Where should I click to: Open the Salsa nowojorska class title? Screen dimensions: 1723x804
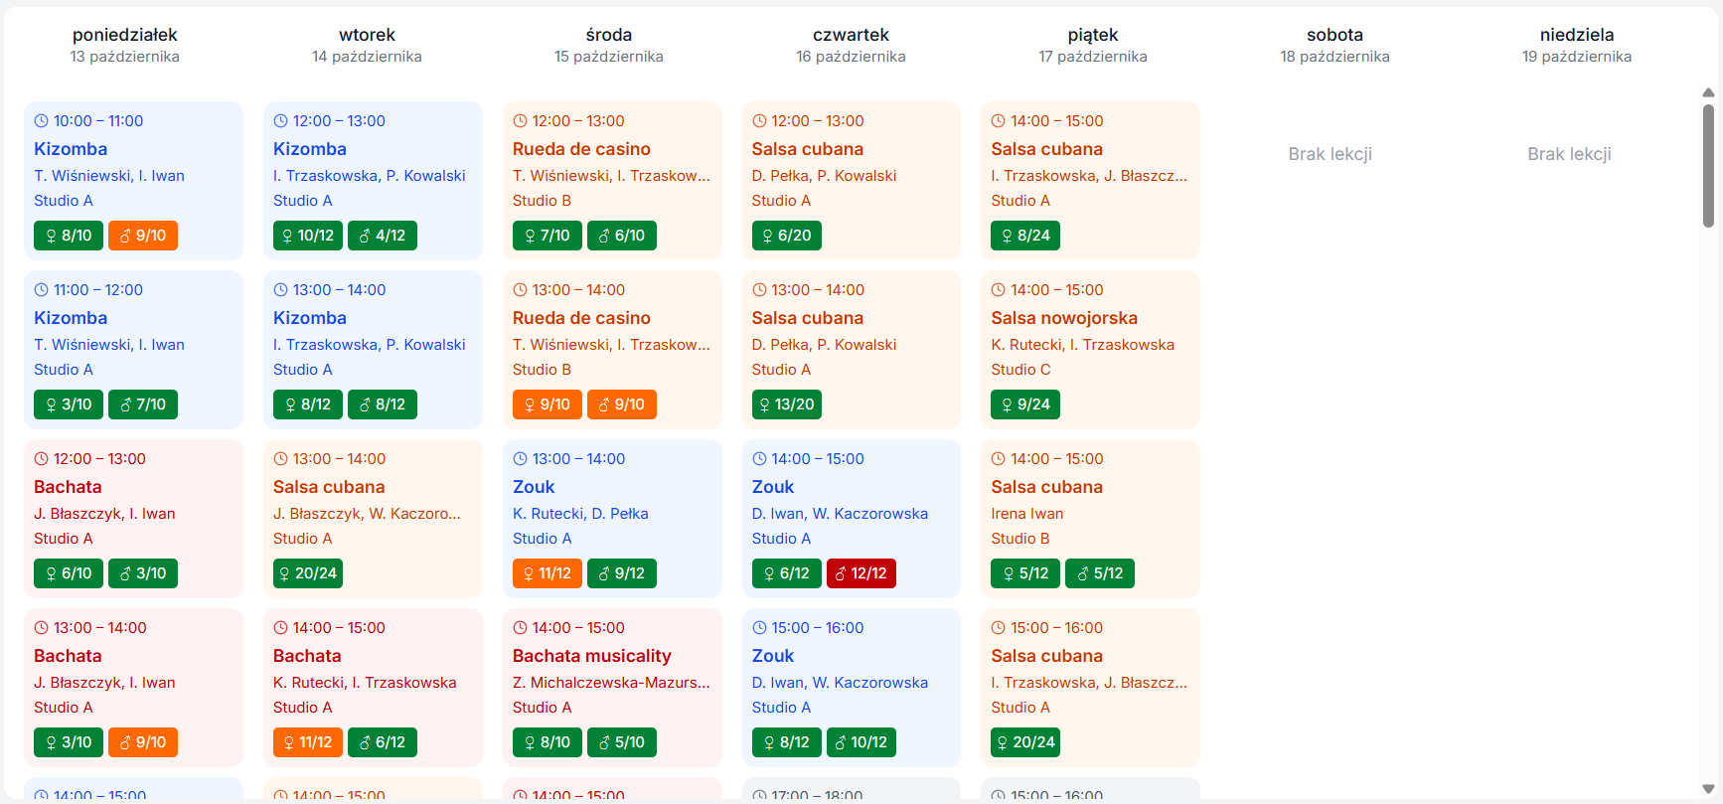1063,318
